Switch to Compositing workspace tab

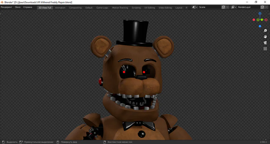75,7
